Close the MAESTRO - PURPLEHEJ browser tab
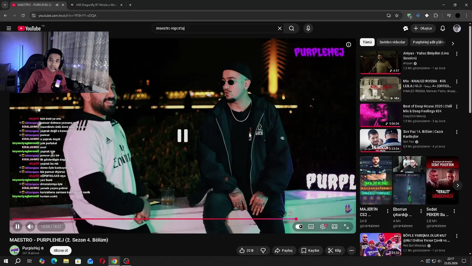Viewport: 472px width, 266px height. coord(63,5)
